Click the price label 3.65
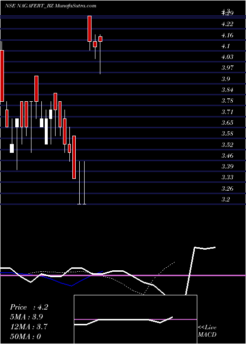 pyautogui.click(x=227, y=123)
